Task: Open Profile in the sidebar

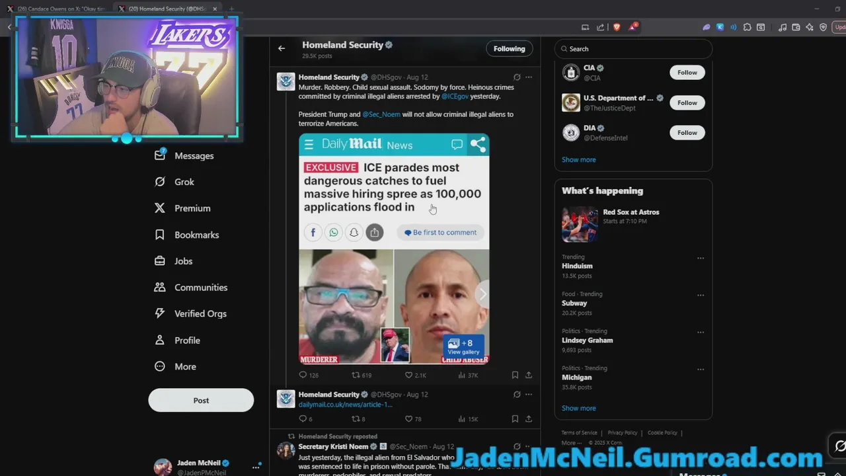Action: 177,340
